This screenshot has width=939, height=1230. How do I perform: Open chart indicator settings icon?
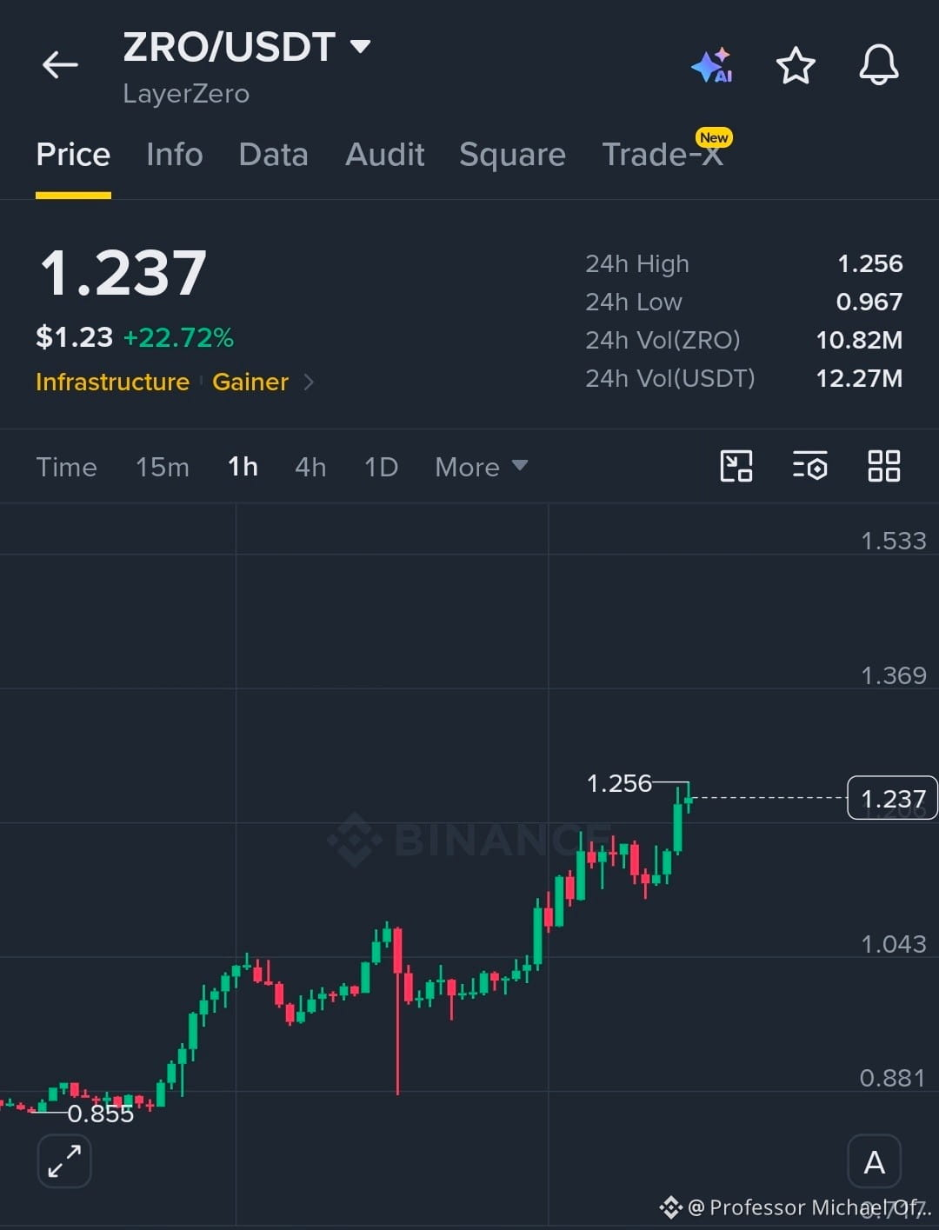810,466
